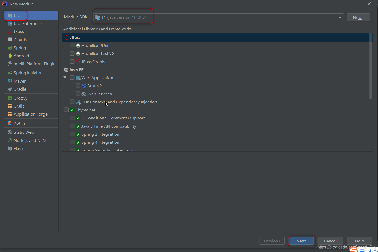
Task: Click the Application Forge icon
Action: point(10,114)
